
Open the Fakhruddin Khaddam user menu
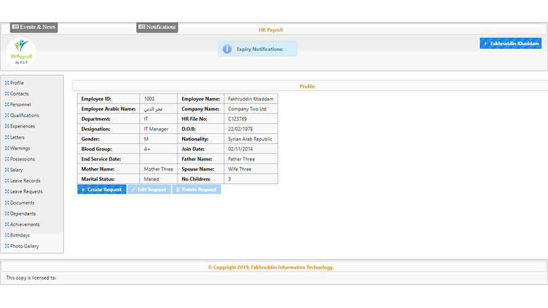click(510, 43)
